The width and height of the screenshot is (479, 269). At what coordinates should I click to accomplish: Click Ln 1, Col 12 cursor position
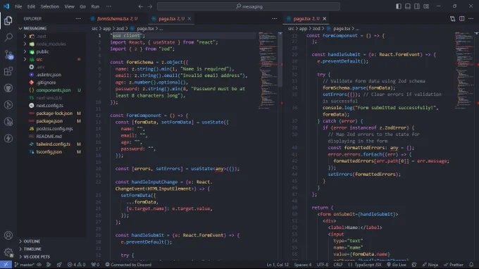tap(278, 264)
